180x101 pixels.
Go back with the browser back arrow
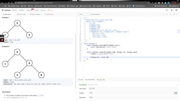[x=2, y=3]
